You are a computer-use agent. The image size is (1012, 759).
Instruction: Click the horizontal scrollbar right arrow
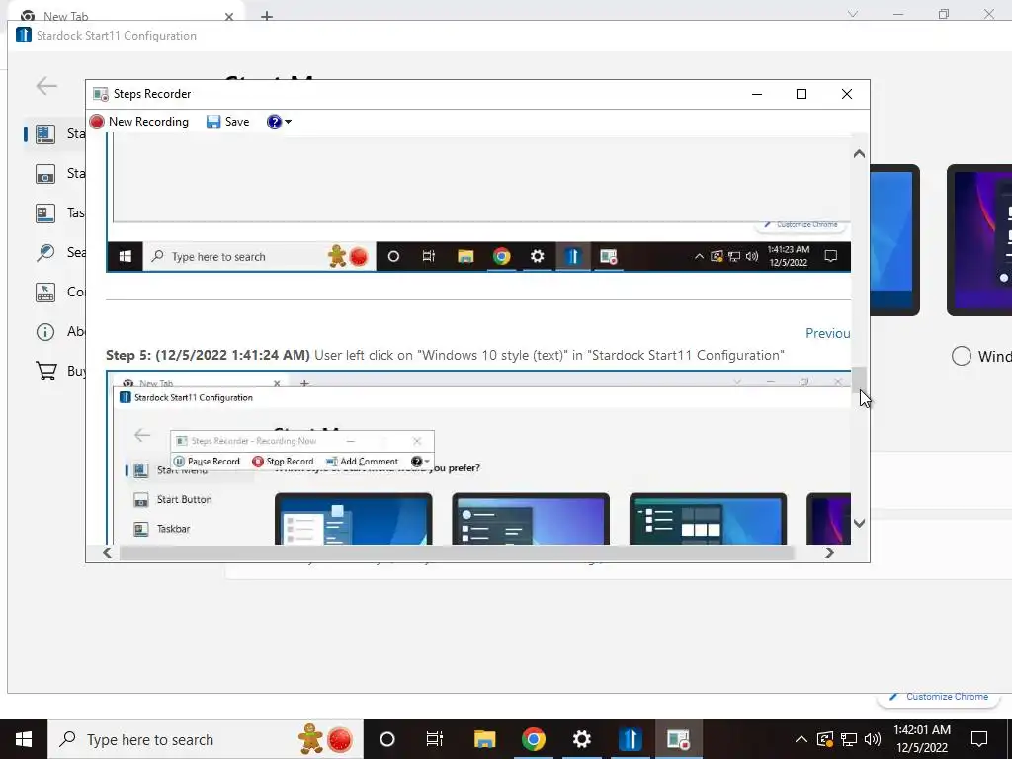tap(829, 553)
